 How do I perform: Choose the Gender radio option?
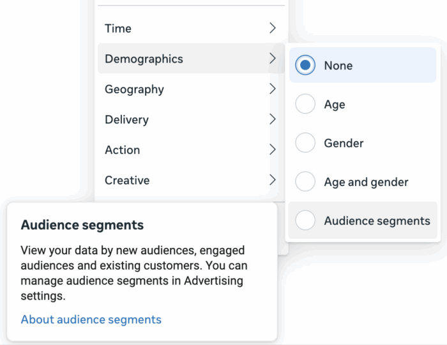[x=305, y=142]
